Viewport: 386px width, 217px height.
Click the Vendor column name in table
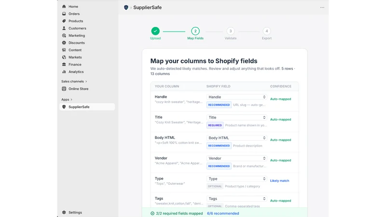click(161, 158)
